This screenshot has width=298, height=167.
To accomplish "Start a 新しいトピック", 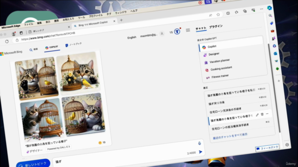I will pyautogui.click(x=33, y=164).
